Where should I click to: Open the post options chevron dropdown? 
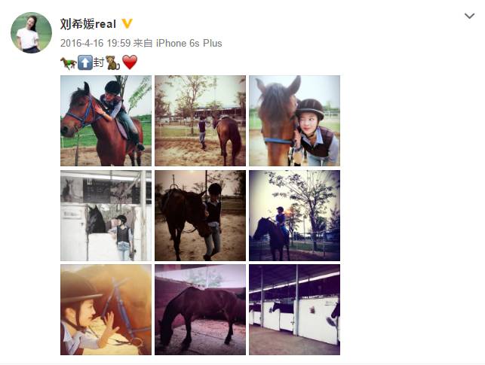(469, 16)
